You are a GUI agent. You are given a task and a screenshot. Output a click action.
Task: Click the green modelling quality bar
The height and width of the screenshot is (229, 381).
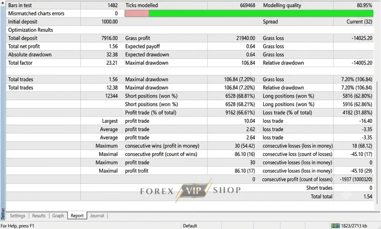tap(261, 13)
